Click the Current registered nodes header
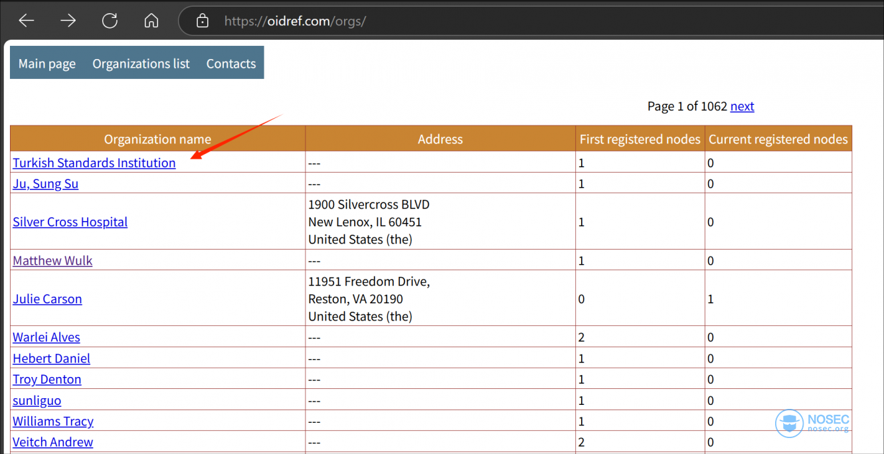This screenshot has width=884, height=454. (x=778, y=139)
